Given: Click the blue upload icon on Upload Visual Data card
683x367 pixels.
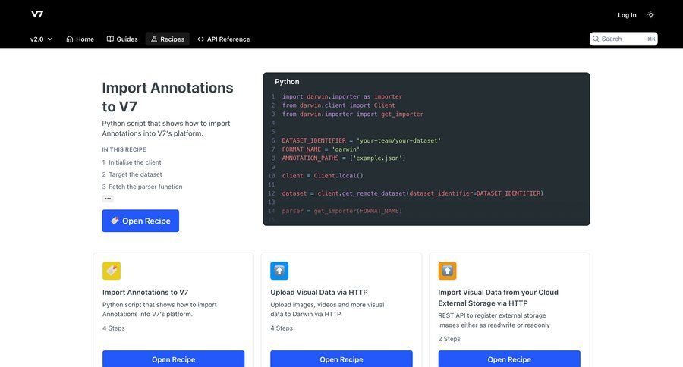Looking at the screenshot, I should click(279, 271).
